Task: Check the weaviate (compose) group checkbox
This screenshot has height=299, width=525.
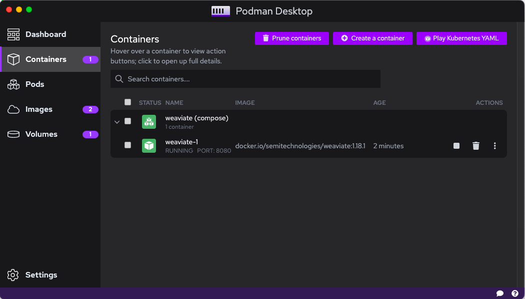Action: 127,121
